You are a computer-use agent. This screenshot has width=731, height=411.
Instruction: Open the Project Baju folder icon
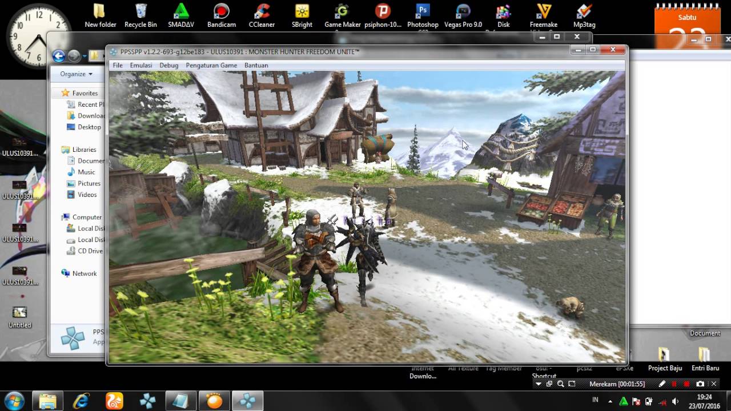coord(665,360)
